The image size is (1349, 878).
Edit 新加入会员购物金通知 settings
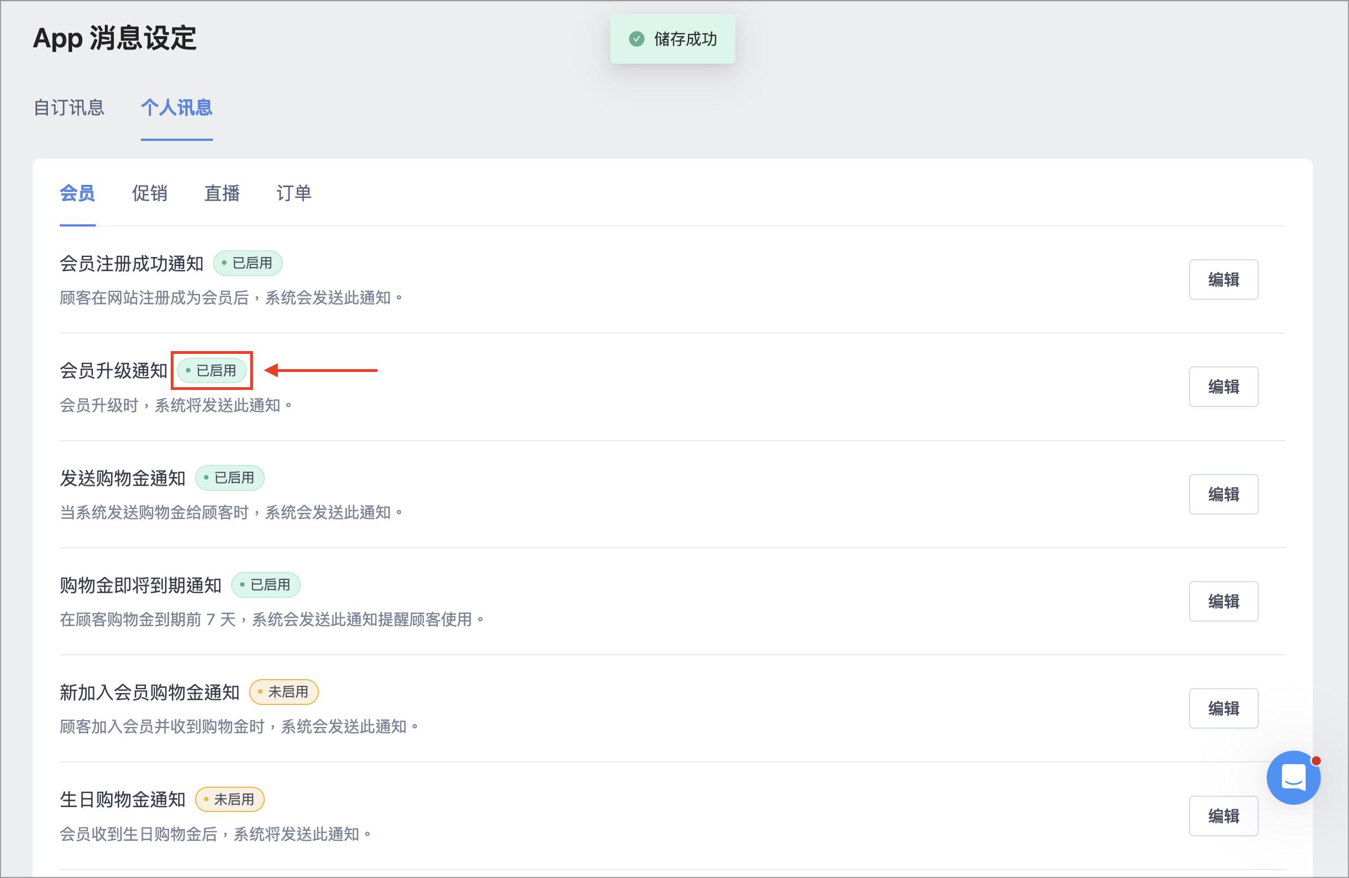[x=1223, y=708]
